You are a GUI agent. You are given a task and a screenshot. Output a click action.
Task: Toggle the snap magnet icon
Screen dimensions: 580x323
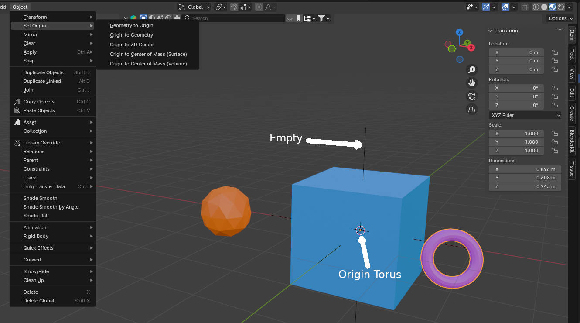(x=234, y=7)
